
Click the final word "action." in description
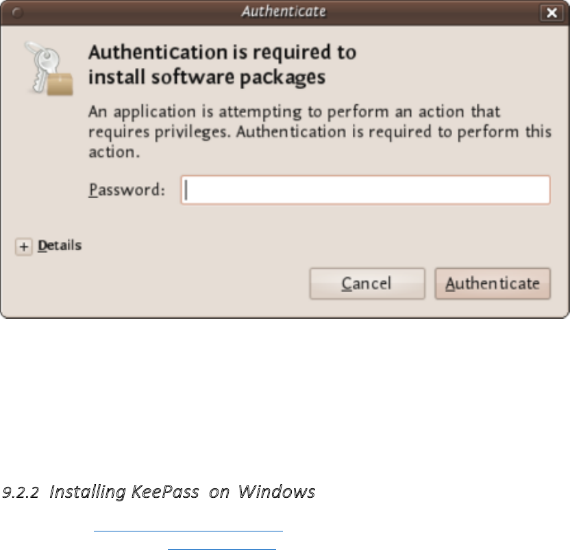tap(114, 151)
